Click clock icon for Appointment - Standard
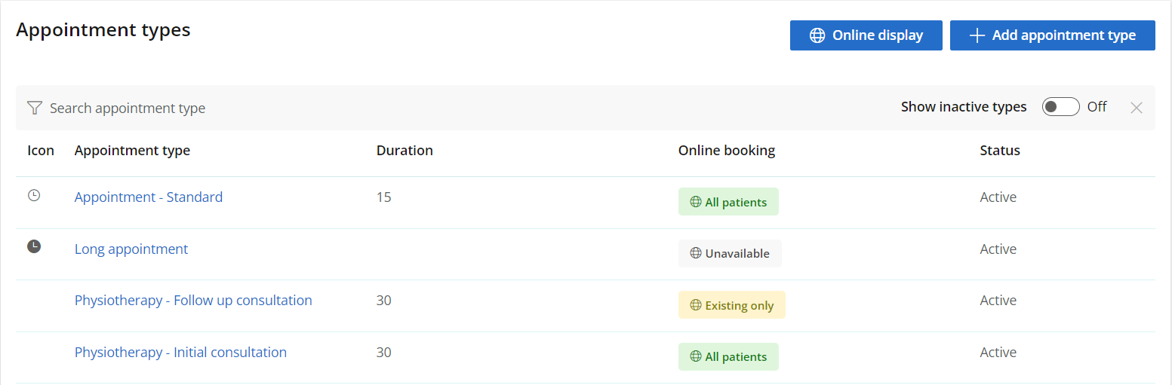 click(x=34, y=195)
